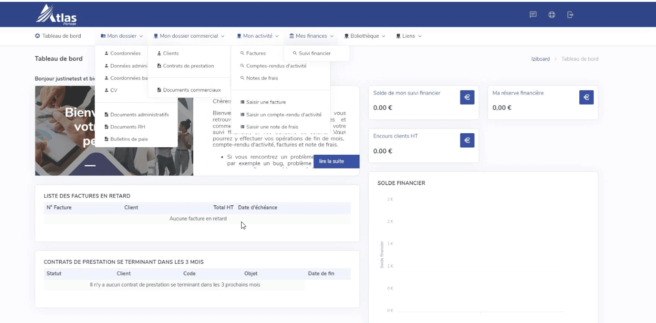The width and height of the screenshot is (656, 323).
Task: Click the Iziboard breadcrumb link
Action: point(540,59)
